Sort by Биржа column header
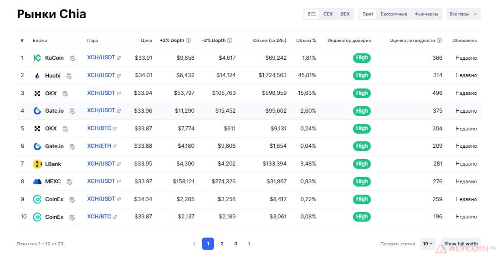The width and height of the screenshot is (502, 259). 40,41
